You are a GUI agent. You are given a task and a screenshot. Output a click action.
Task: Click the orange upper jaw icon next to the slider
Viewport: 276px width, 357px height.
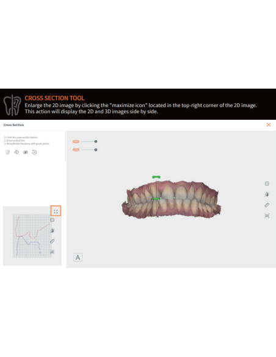[x=76, y=141]
